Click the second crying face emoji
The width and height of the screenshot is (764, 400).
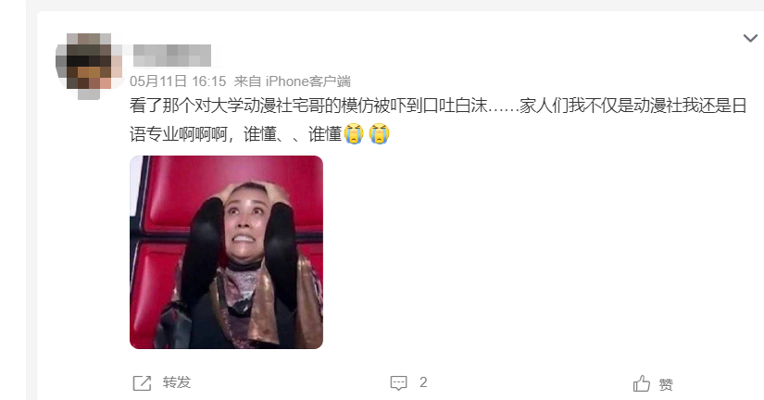click(x=379, y=134)
